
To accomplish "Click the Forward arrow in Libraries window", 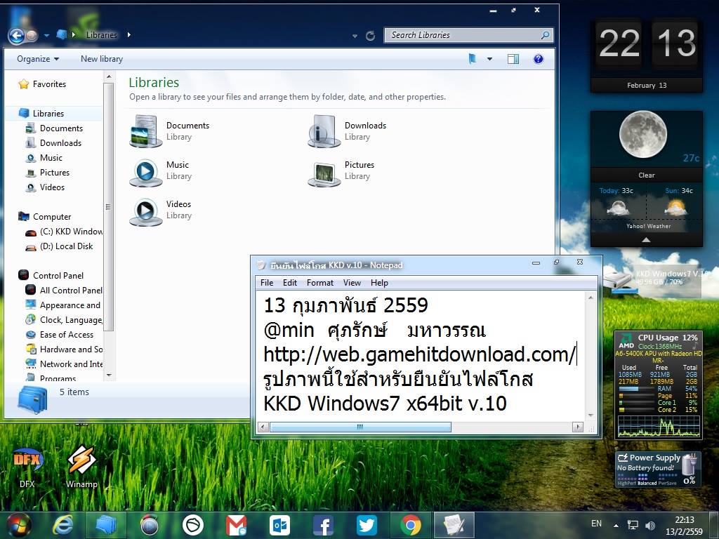I will tap(31, 35).
